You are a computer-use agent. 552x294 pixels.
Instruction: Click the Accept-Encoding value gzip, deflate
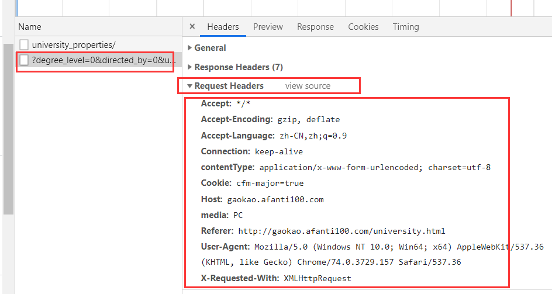[x=309, y=119]
